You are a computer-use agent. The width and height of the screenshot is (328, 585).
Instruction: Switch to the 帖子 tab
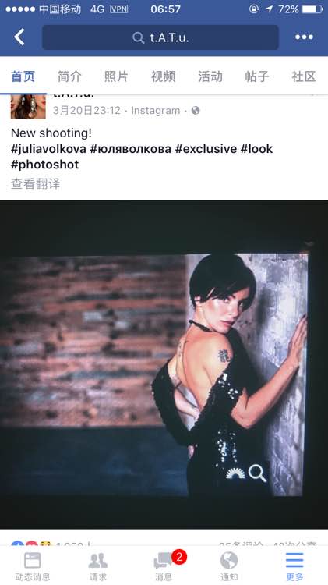(257, 76)
